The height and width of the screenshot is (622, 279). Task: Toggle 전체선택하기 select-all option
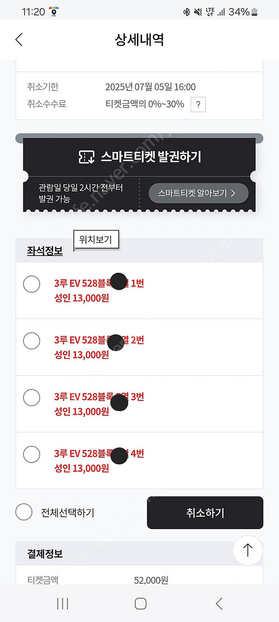(24, 512)
